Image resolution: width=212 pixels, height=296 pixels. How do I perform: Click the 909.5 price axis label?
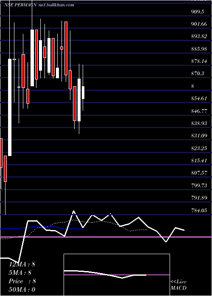coord(198,12)
